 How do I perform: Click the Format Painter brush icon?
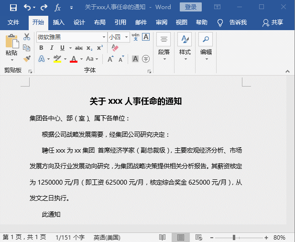point(27,58)
